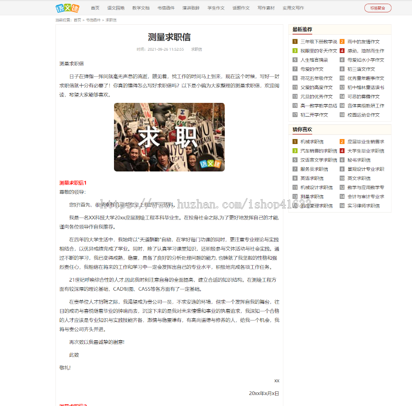412x406 pixels.
Task: Click the article title 测量求职信
Action: point(169,37)
